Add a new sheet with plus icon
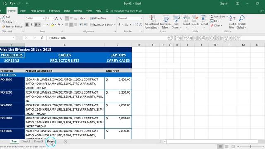This screenshot has width=265, height=149. [65, 142]
